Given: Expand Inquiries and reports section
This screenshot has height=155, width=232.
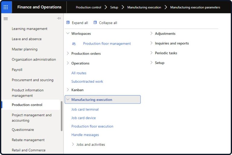Looking at the screenshot, I should tap(151, 43).
